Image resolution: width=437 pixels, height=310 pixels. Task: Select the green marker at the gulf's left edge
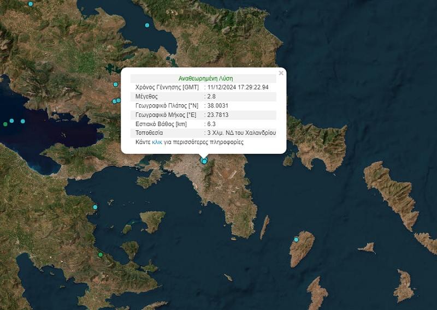click(x=5, y=124)
